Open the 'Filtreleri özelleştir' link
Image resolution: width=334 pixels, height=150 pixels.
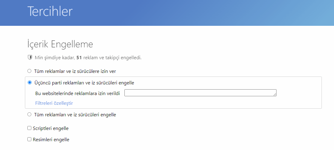[x=54, y=103]
